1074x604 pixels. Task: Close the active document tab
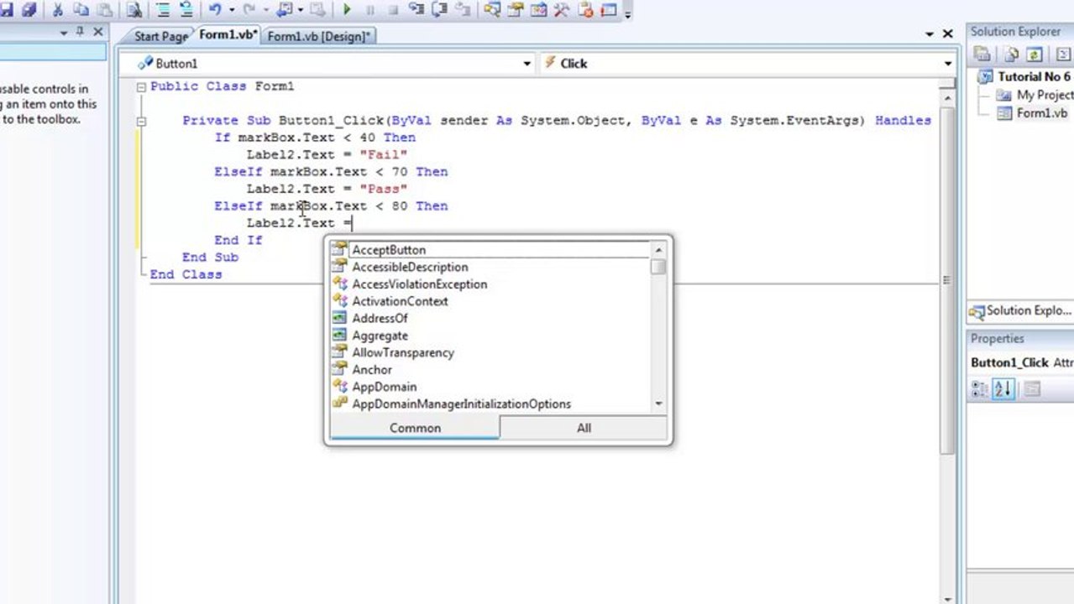coord(948,34)
